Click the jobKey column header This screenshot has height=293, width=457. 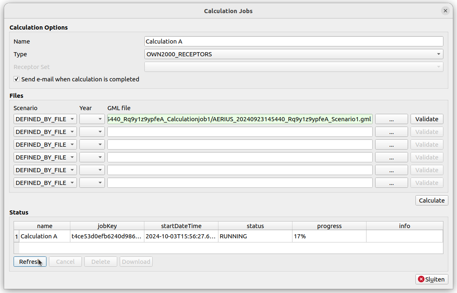pyautogui.click(x=107, y=226)
